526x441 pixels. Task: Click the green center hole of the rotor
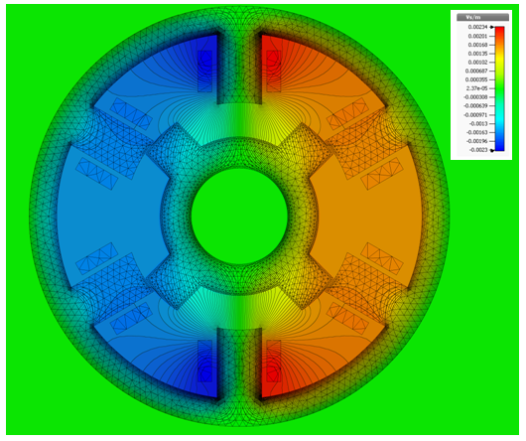(239, 217)
